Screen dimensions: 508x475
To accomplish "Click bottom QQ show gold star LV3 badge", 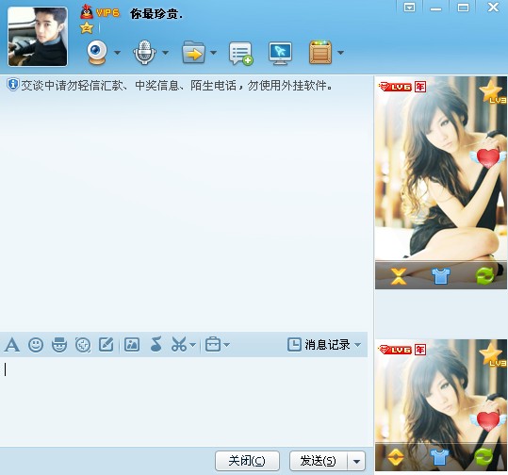I will pos(492,354).
